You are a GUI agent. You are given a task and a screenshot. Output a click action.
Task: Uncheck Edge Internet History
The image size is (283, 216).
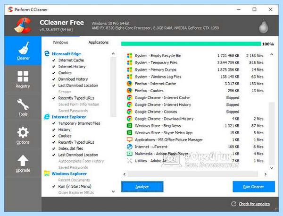coord(54,67)
